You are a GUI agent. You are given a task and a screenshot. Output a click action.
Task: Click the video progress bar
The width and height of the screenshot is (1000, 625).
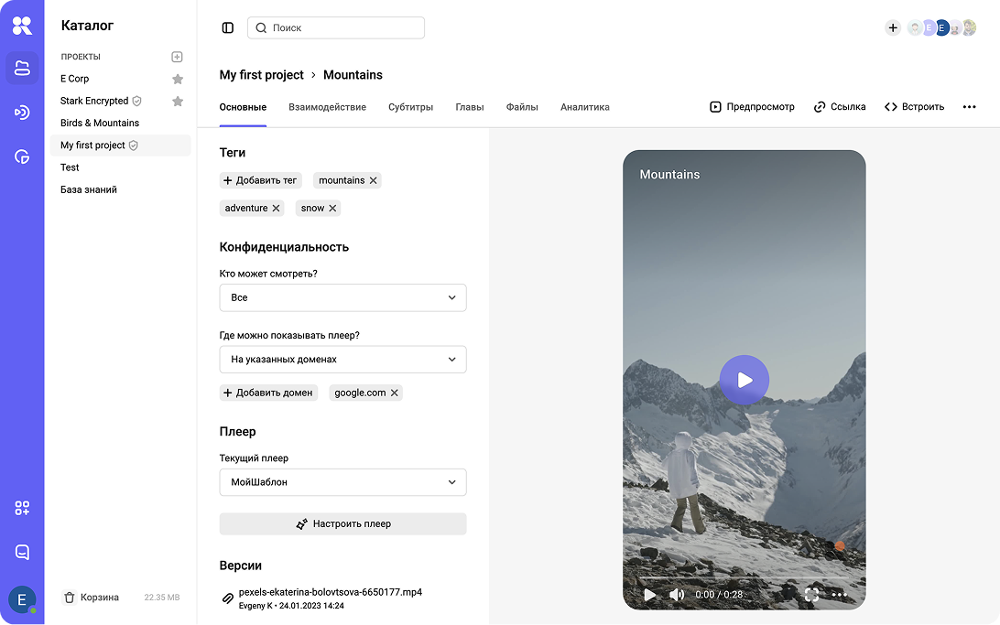tap(744, 578)
